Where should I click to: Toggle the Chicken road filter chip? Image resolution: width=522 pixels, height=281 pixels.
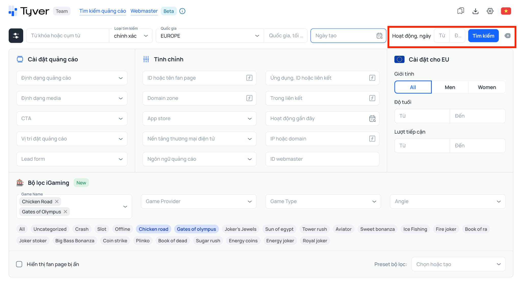pos(153,229)
